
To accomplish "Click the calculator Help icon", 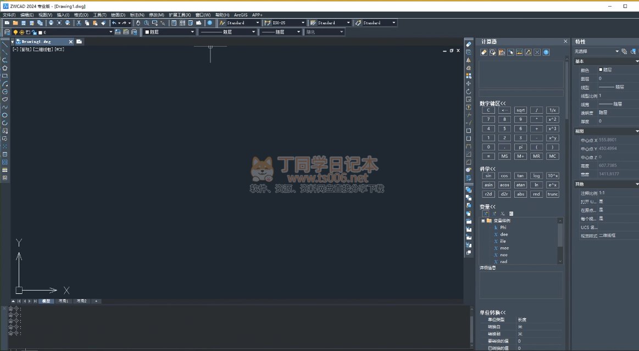I will [x=546, y=53].
